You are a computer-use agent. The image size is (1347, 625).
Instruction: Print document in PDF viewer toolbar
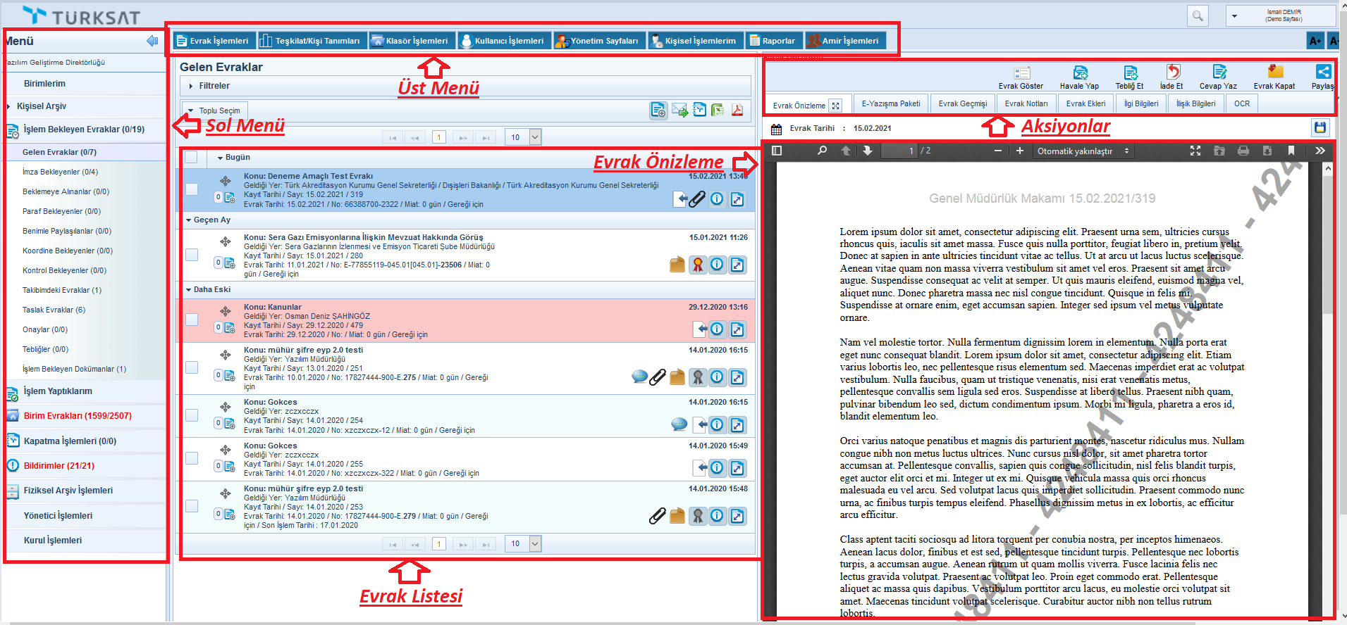[x=1243, y=151]
